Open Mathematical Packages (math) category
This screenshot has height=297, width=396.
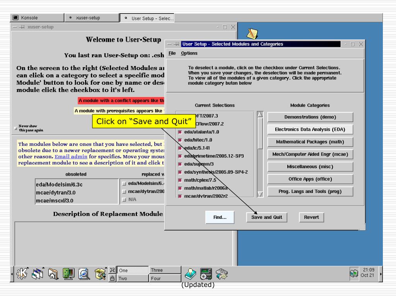[310, 142]
